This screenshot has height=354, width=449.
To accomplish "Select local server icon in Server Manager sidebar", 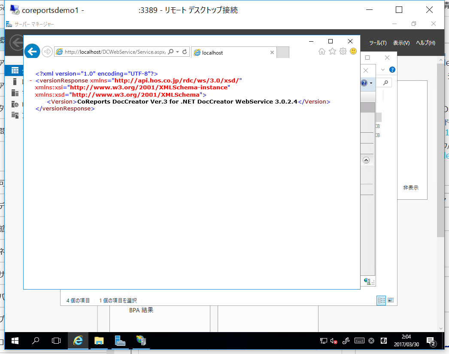I will (x=15, y=82).
